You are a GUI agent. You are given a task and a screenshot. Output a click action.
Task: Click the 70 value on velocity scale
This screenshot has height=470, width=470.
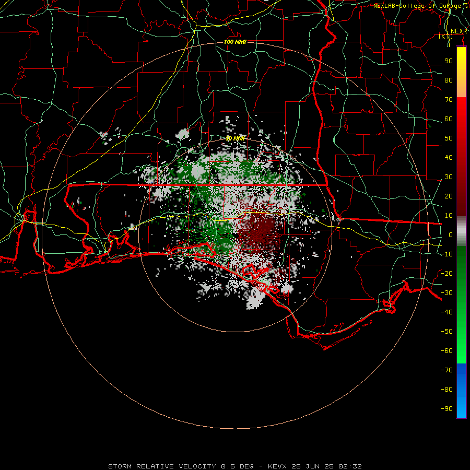pyautogui.click(x=449, y=100)
